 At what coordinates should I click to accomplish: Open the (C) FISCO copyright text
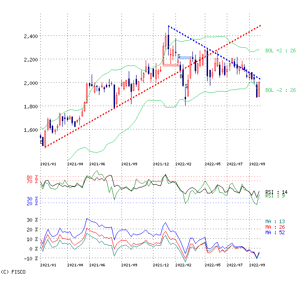click(13, 272)
